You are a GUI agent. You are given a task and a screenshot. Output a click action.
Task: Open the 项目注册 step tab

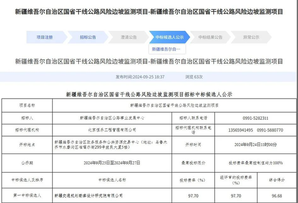[44, 37]
